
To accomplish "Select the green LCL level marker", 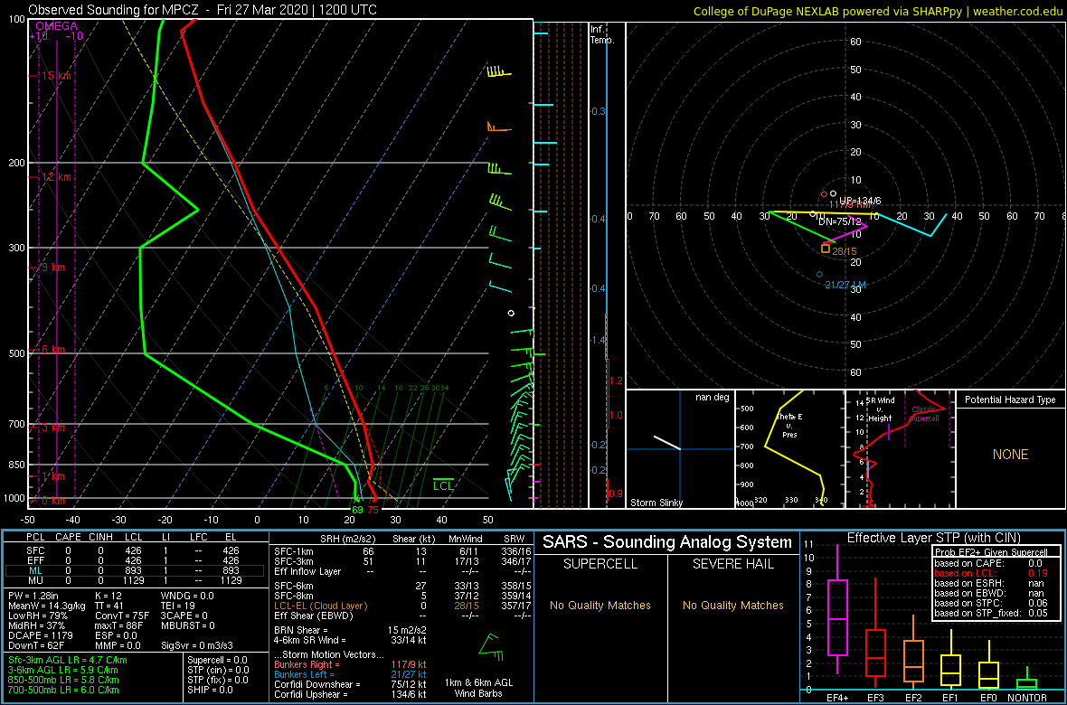I will [x=443, y=484].
